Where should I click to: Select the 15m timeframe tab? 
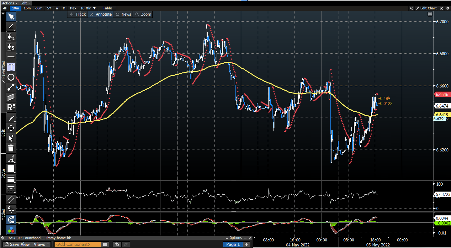27,8
